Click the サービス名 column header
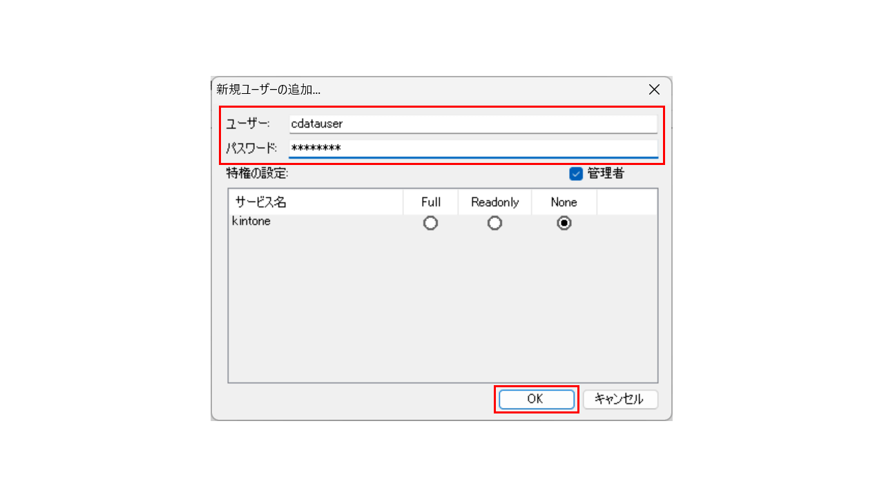 (x=316, y=202)
